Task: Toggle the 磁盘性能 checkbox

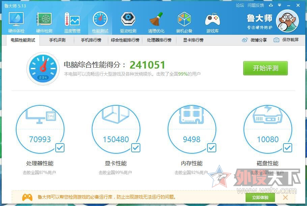Action: click(x=288, y=148)
